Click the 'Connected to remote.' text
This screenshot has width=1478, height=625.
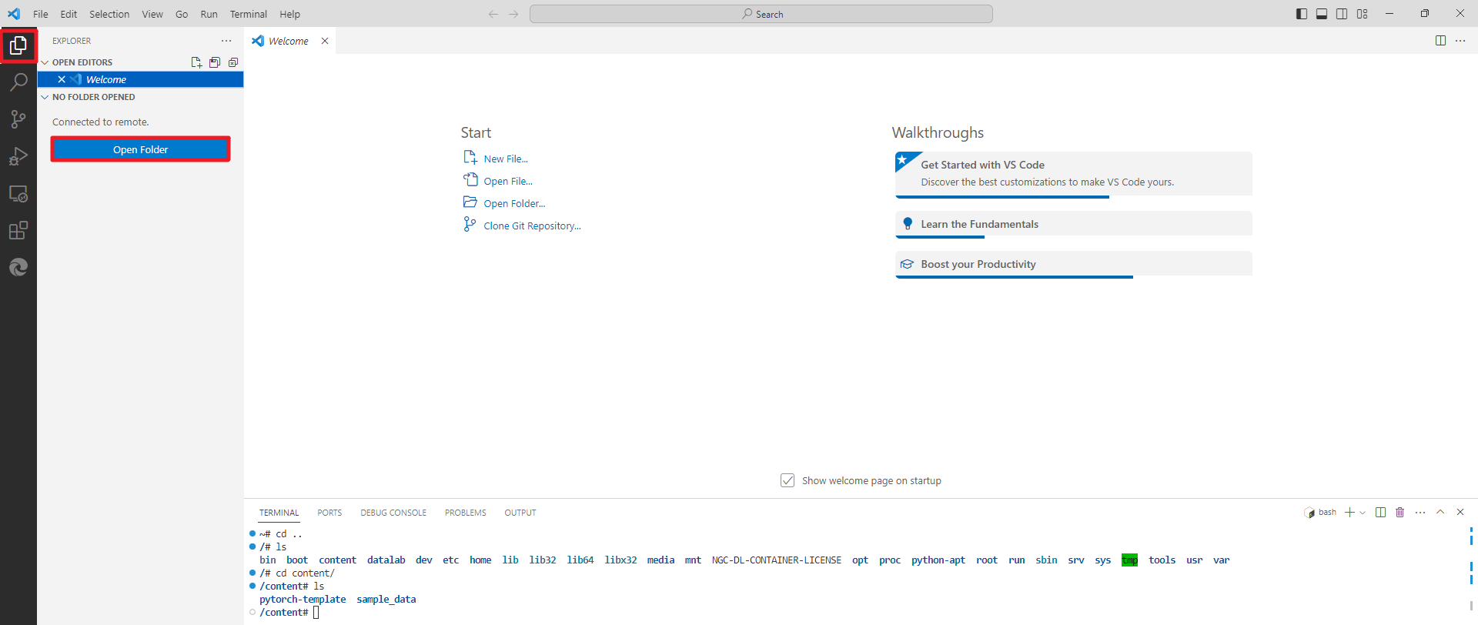pos(101,122)
